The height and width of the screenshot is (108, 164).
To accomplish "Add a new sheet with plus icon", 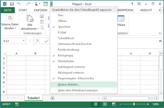I will coord(52,98).
